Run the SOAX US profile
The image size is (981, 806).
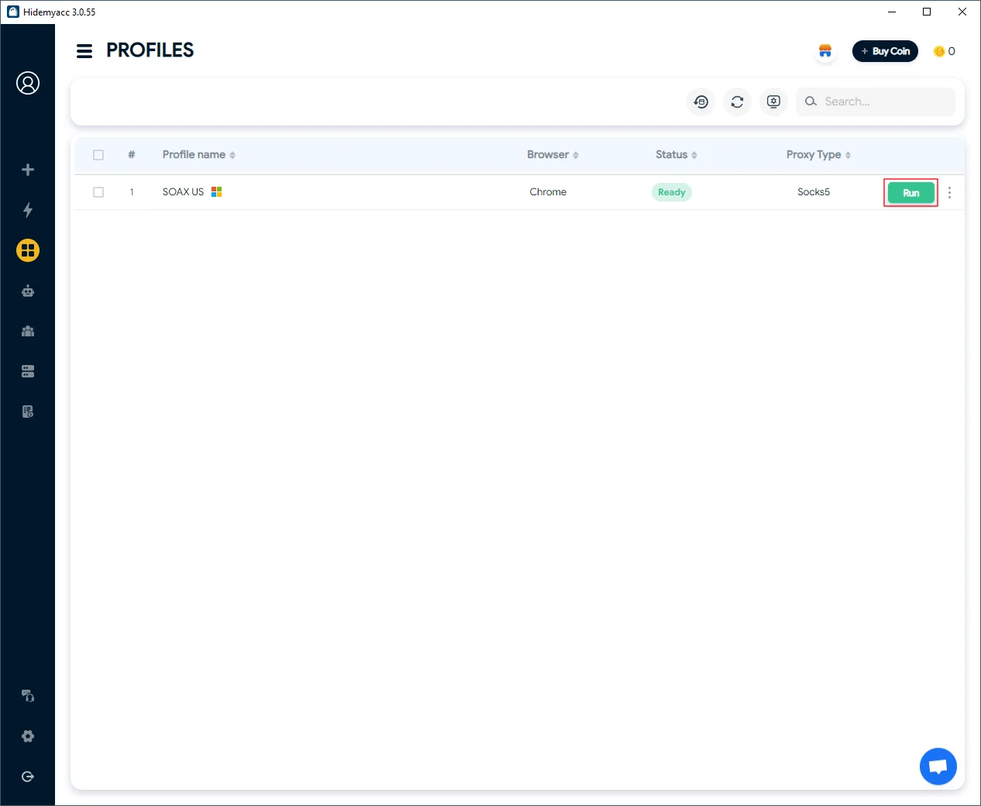910,193
